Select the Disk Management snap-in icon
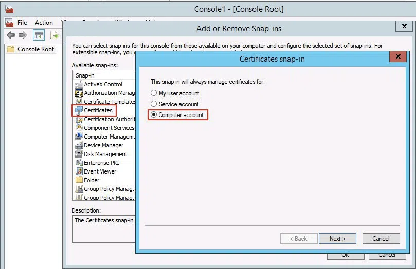The height and width of the screenshot is (269, 416). [79, 154]
